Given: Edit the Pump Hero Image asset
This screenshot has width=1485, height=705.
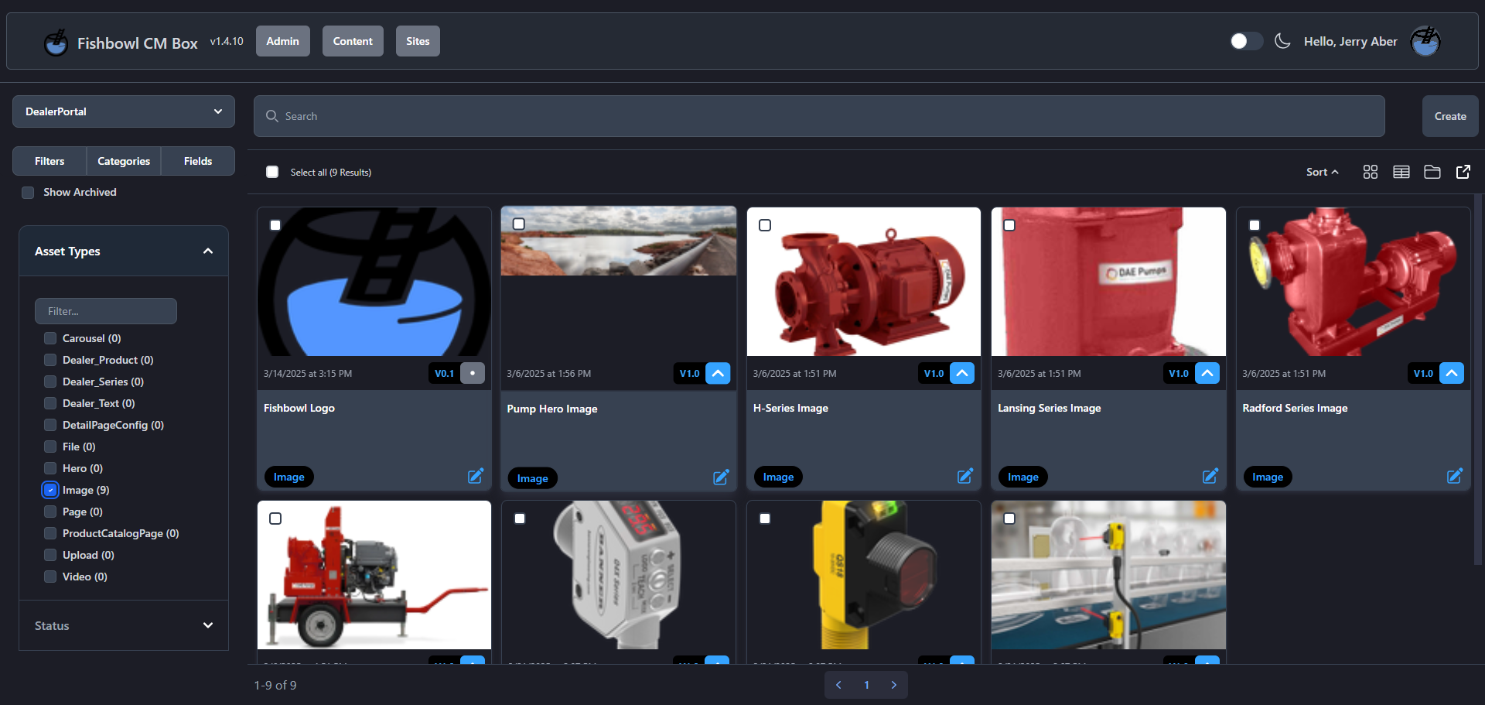Looking at the screenshot, I should click(x=721, y=477).
